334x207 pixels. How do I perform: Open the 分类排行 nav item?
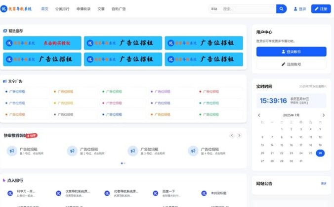click(x=62, y=9)
